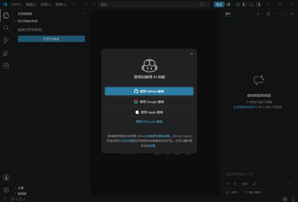Maximize the chat panel
The height and width of the screenshot is (202, 298).
point(285,14)
